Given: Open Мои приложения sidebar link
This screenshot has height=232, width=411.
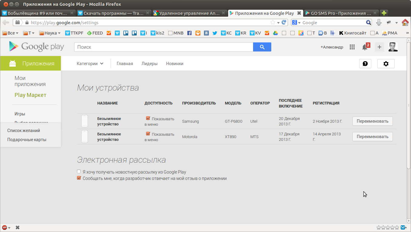Looking at the screenshot, I should (x=30, y=81).
